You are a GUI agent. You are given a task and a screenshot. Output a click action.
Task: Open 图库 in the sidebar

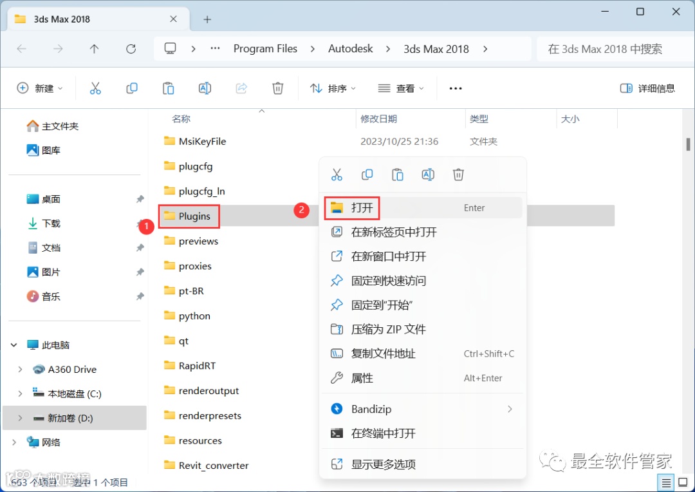coord(44,151)
